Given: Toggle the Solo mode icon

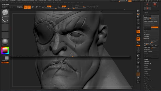Looking at the screenshot, I should click(x=138, y=78).
